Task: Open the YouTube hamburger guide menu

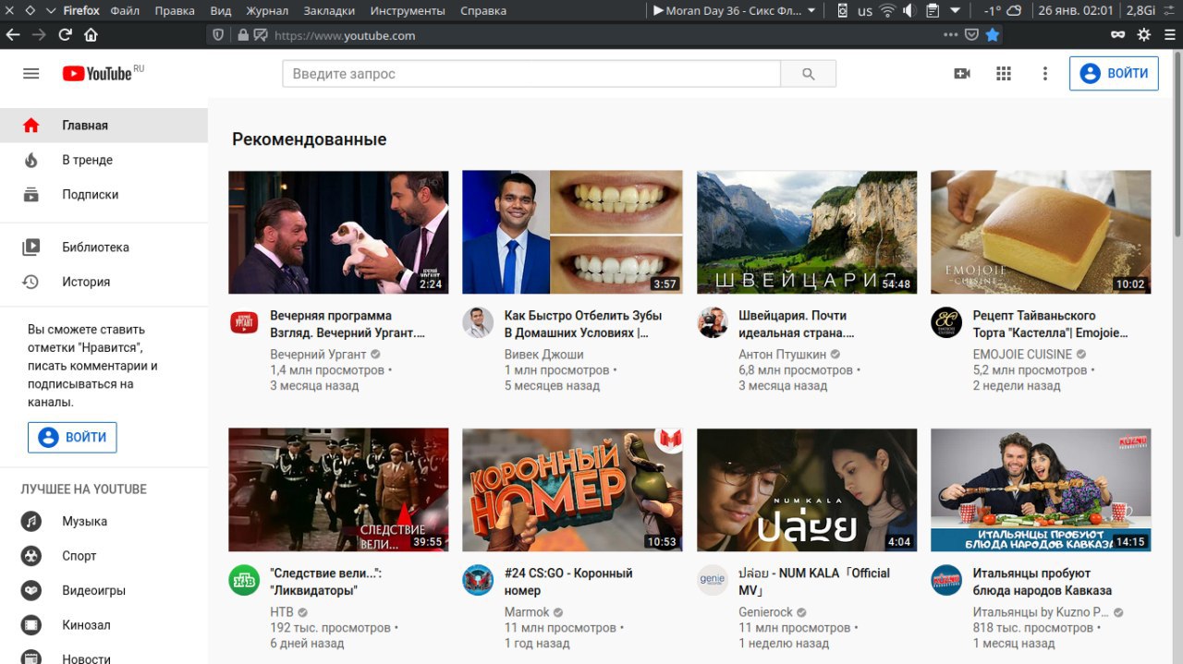Action: (x=31, y=74)
